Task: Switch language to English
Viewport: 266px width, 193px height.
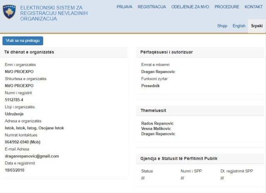Action: coord(239,26)
